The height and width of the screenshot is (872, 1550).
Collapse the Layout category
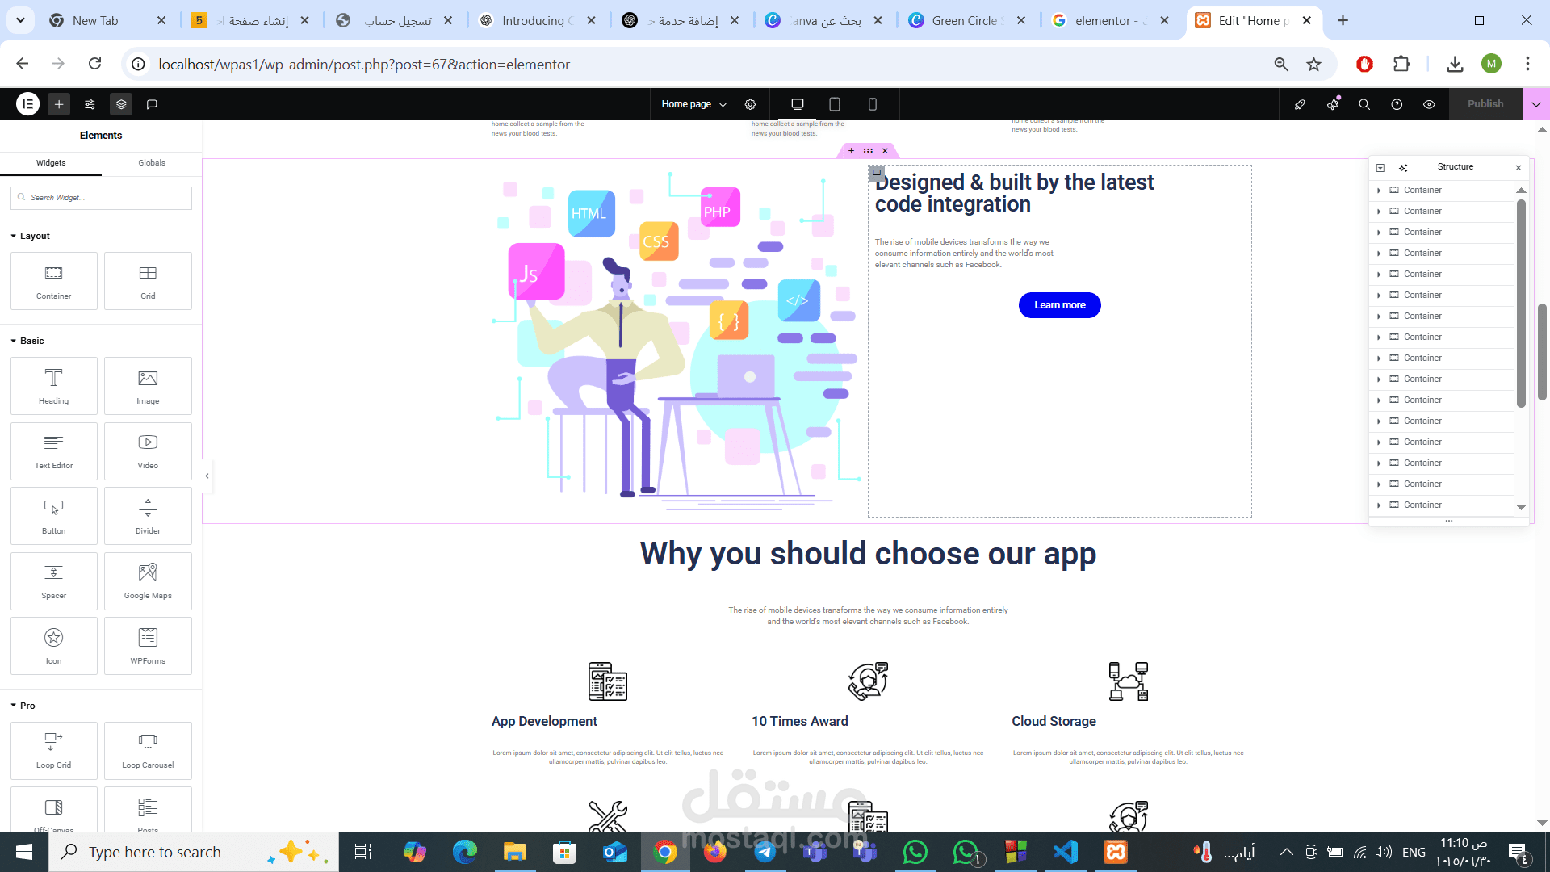30,236
